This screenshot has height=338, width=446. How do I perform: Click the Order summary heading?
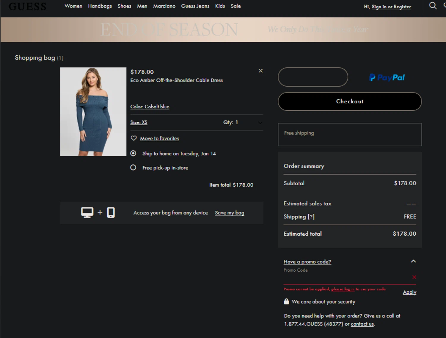click(304, 166)
